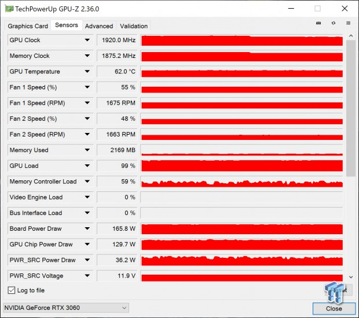Expand the GPU Temperature dropdown arrow
The image size is (359, 318).
tap(87, 72)
